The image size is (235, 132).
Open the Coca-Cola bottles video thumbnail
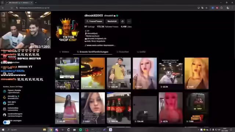pos(119,108)
